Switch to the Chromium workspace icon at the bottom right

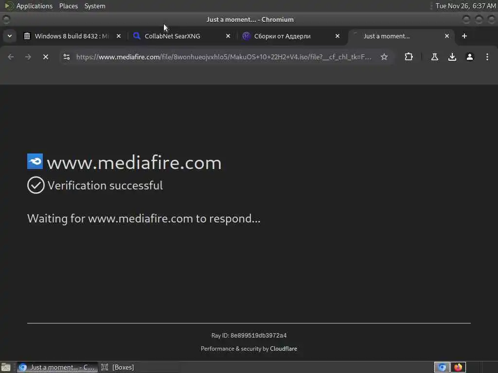pos(442,367)
